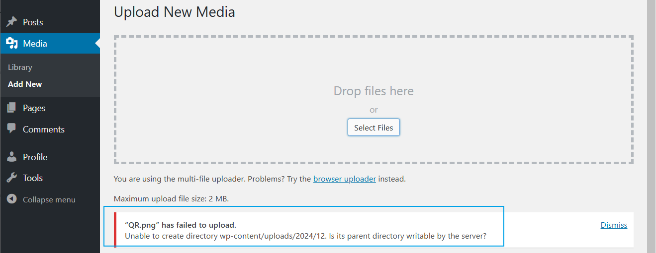This screenshot has height=253, width=656.
Task: Dismiss the QR.png upload error
Action: click(x=614, y=225)
